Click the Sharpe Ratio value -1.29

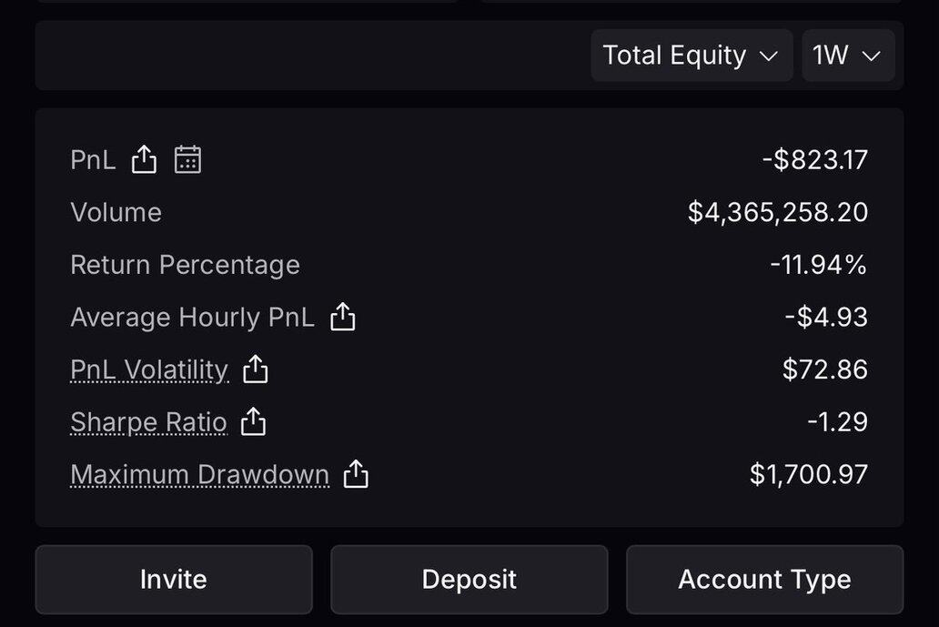(x=837, y=422)
